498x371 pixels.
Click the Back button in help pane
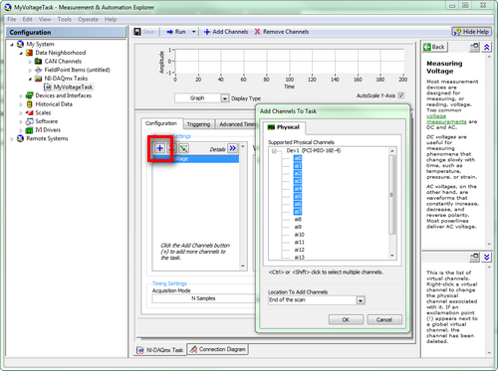(x=434, y=47)
